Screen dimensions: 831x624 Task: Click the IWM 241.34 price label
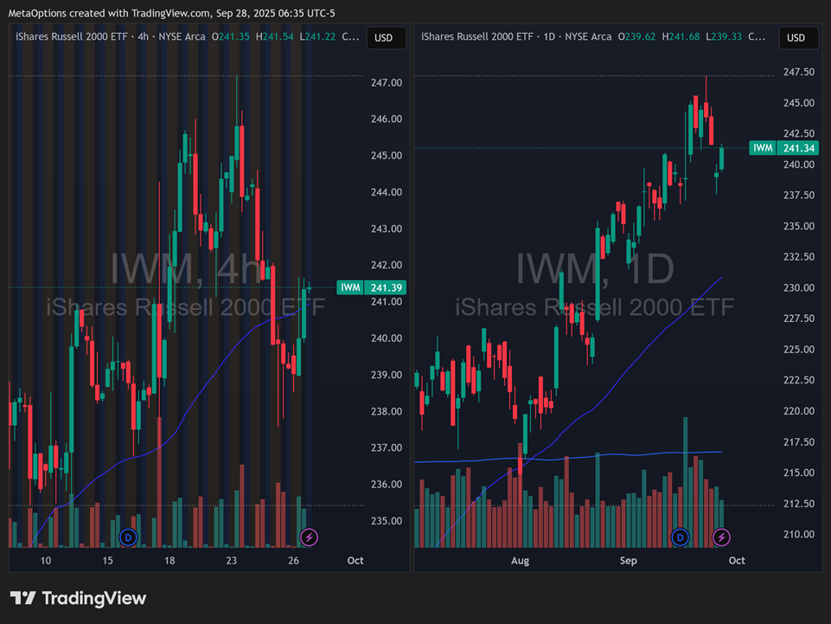[783, 148]
